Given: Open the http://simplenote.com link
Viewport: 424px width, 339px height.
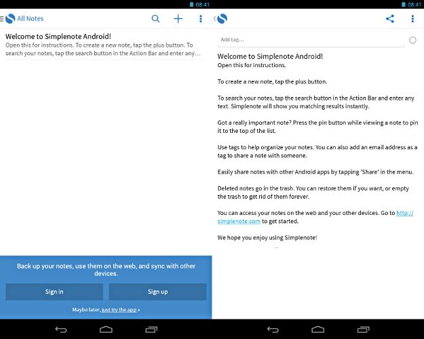Looking at the screenshot, I should click(x=315, y=217).
